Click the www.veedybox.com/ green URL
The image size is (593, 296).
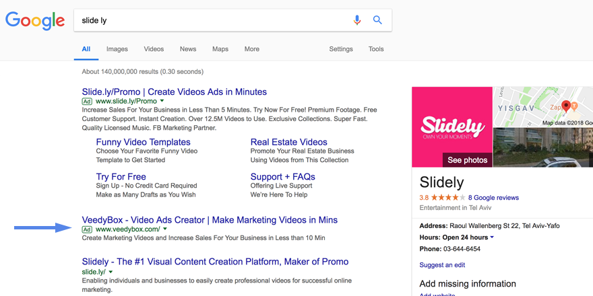[x=128, y=229]
